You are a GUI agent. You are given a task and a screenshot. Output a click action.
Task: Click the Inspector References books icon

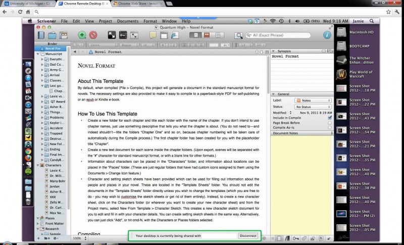pos(287,238)
